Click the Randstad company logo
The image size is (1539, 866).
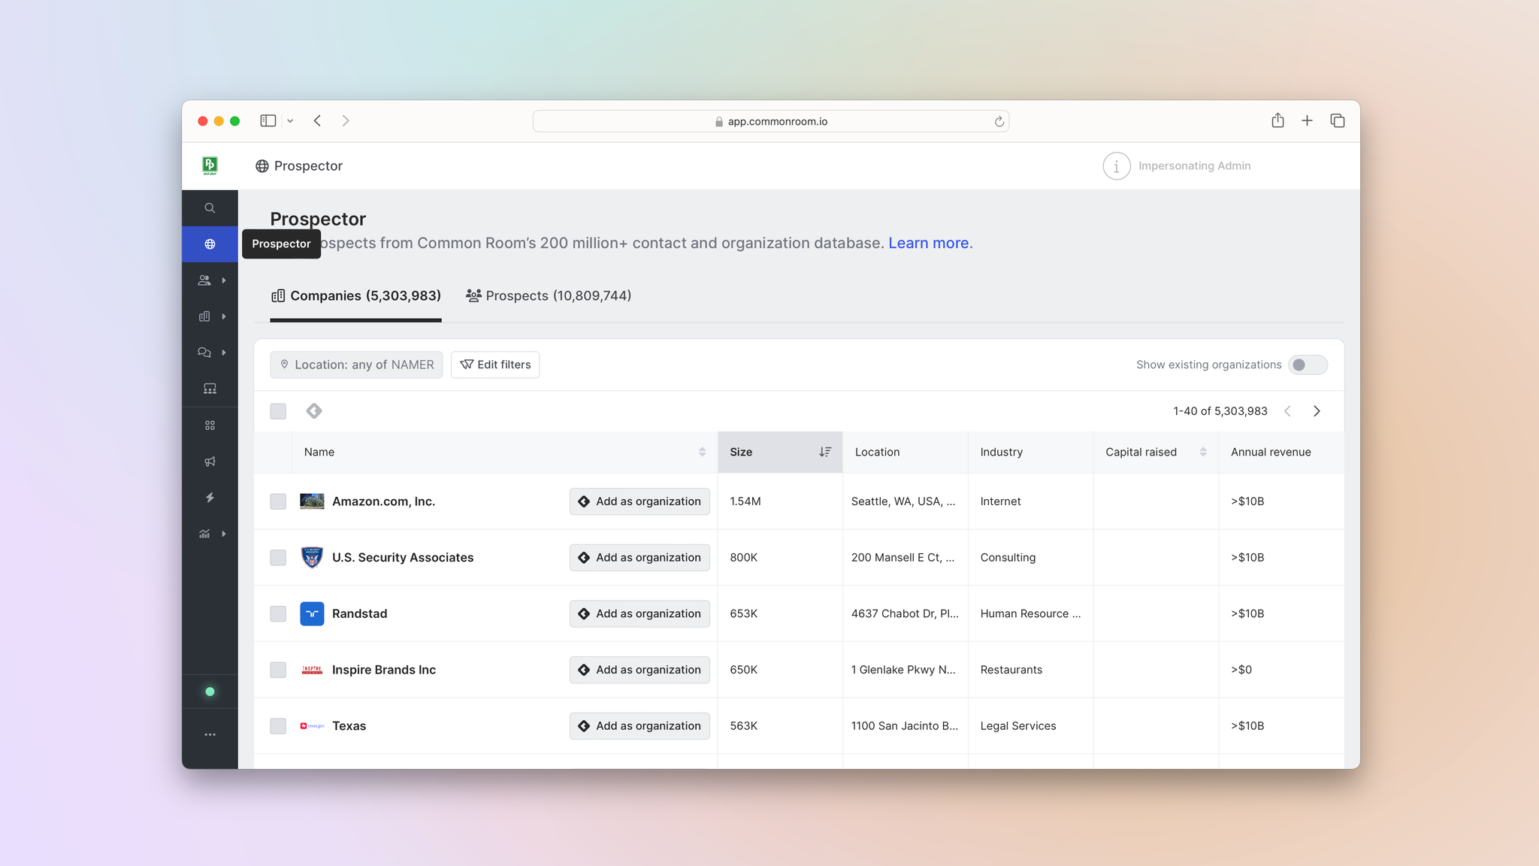[312, 613]
